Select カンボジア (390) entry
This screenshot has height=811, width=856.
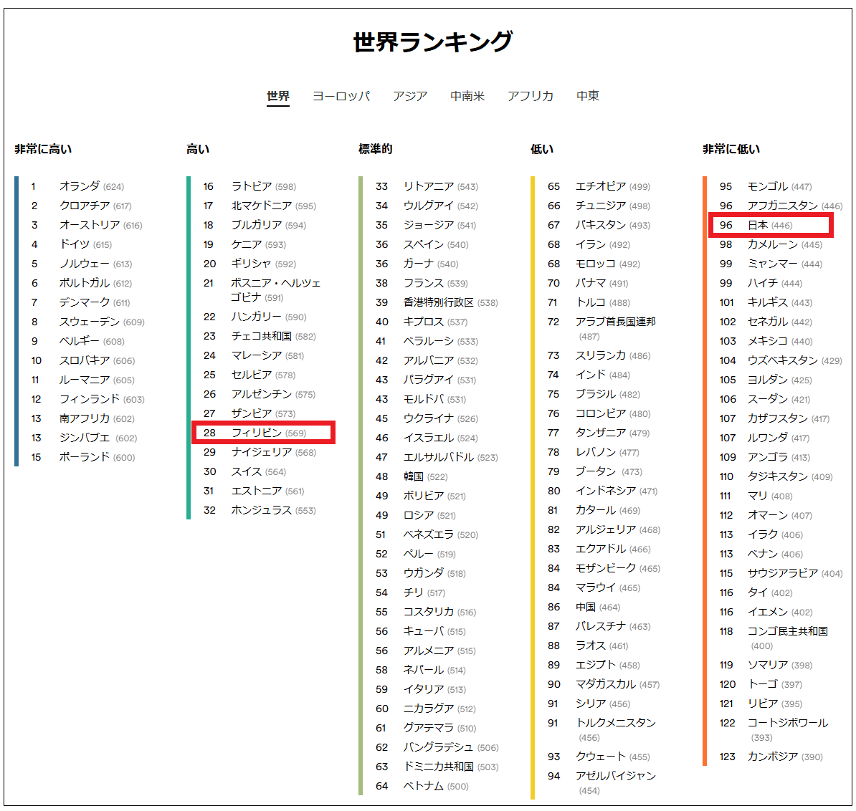785,757
